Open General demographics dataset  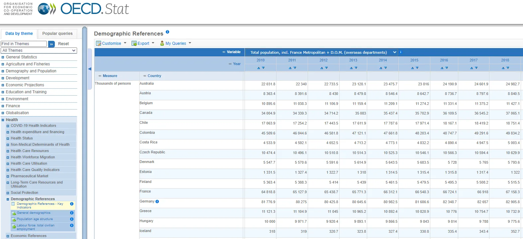tap(34, 213)
